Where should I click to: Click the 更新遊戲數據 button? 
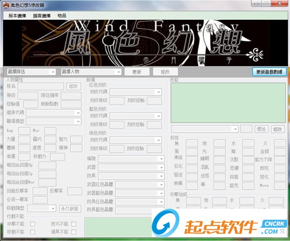[269, 72]
